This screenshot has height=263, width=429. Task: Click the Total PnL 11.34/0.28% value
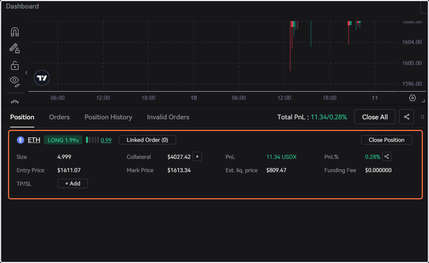tap(329, 117)
